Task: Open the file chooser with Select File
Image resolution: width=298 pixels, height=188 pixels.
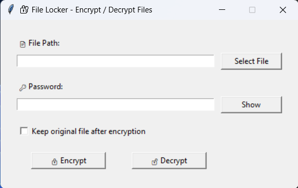Action: [x=251, y=61]
